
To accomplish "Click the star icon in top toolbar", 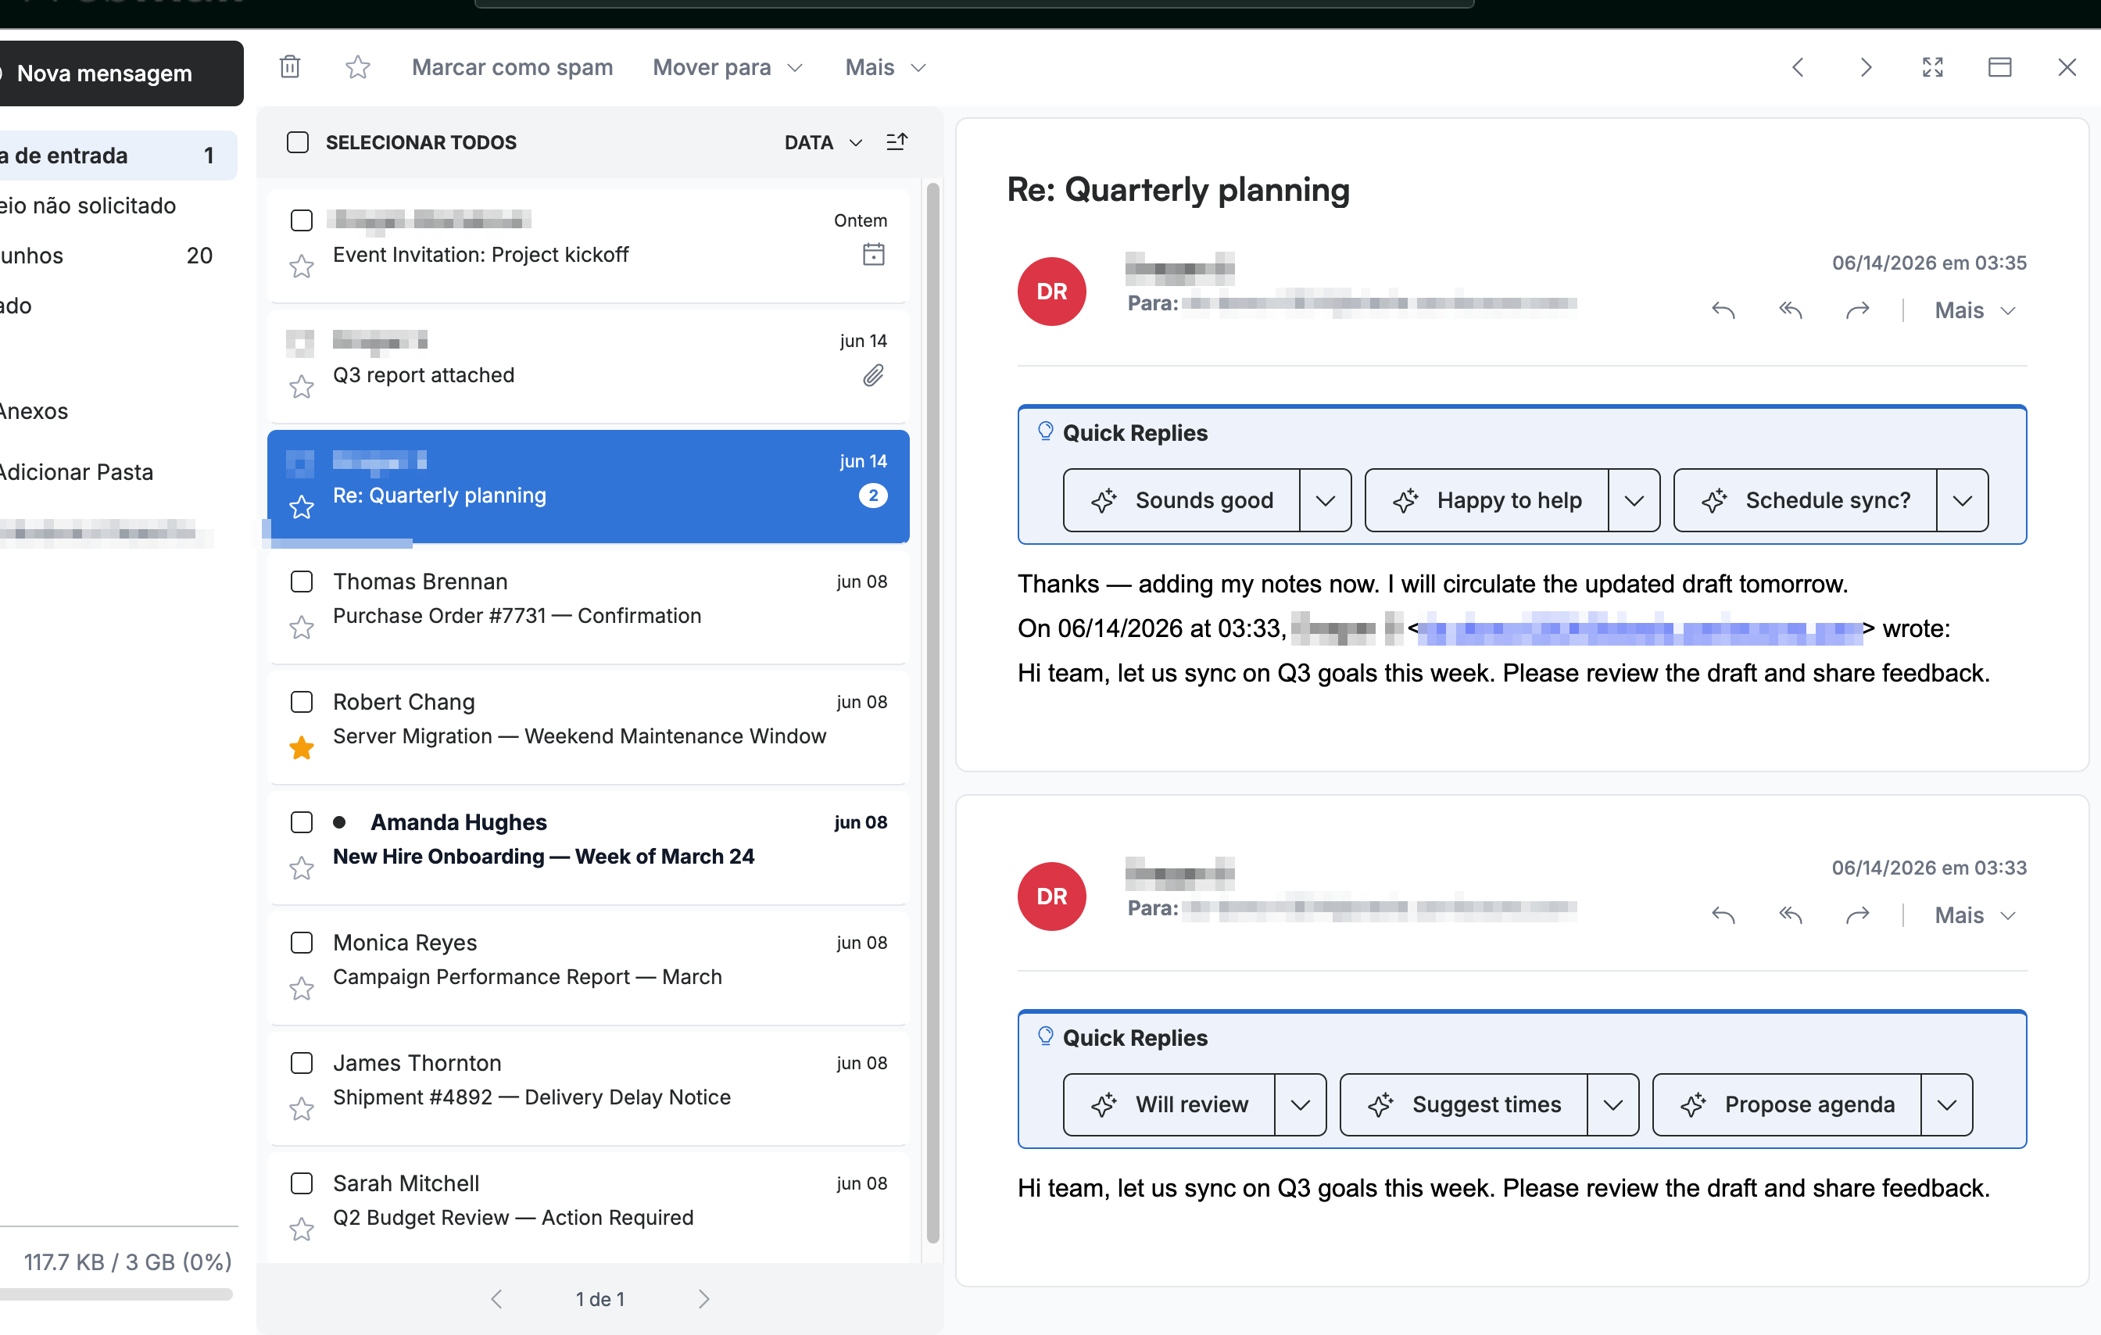I will click(x=358, y=67).
